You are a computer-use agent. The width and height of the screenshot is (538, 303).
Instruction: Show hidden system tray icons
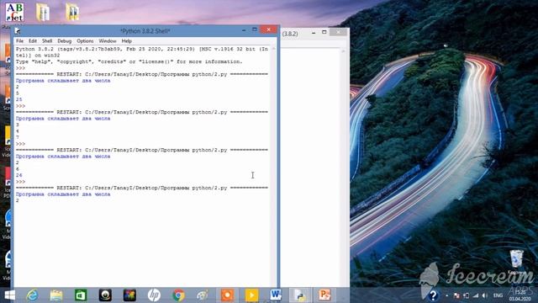pyautogui.click(x=446, y=295)
